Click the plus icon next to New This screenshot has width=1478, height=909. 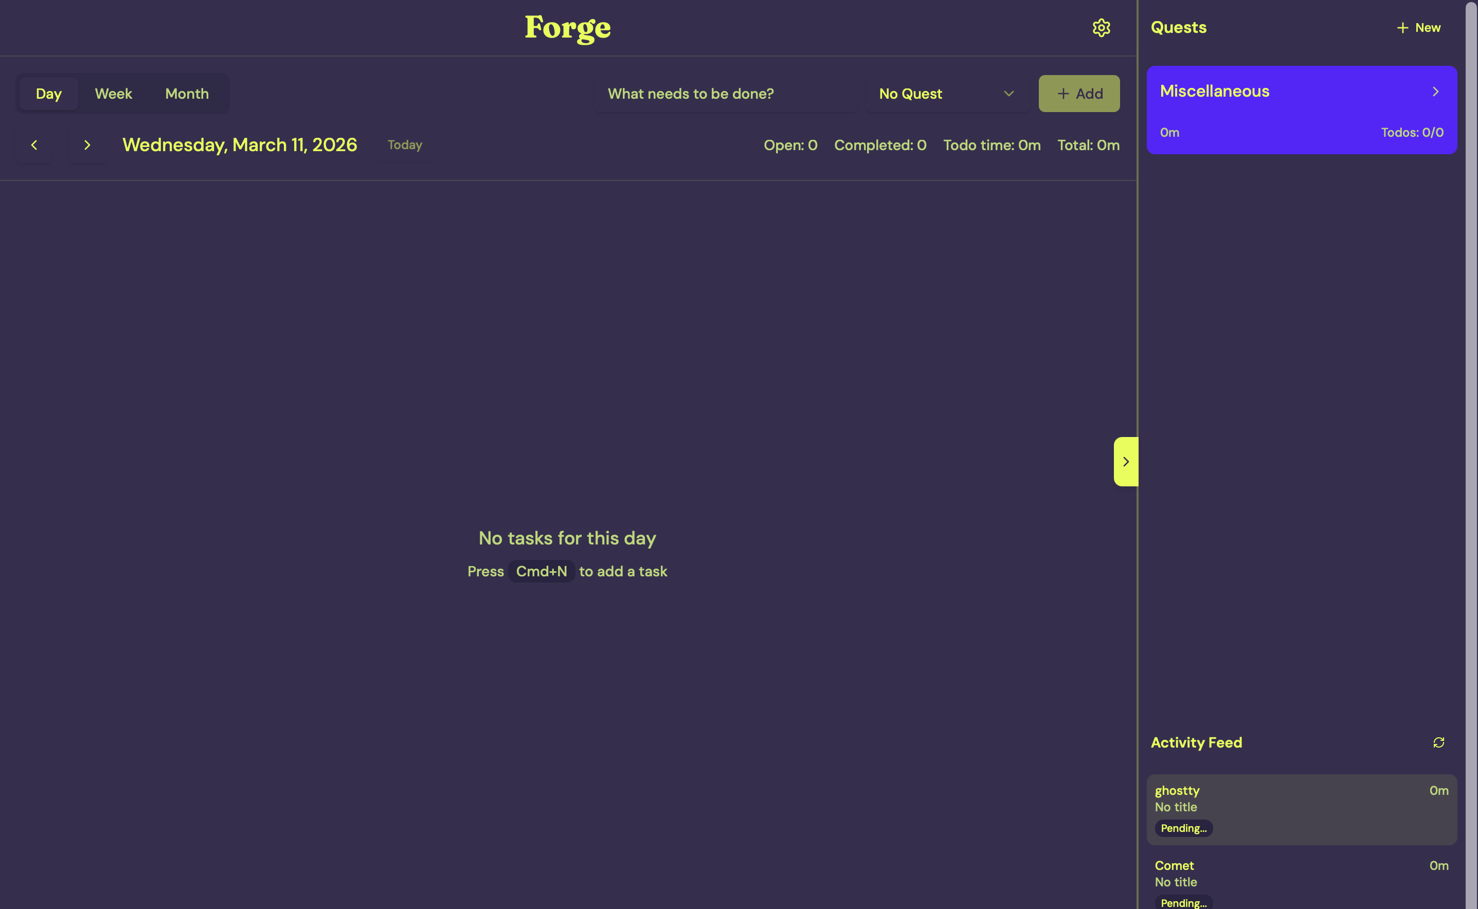pos(1402,27)
